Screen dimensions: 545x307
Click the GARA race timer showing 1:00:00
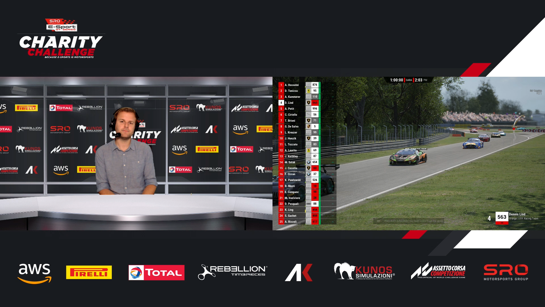pos(397,80)
